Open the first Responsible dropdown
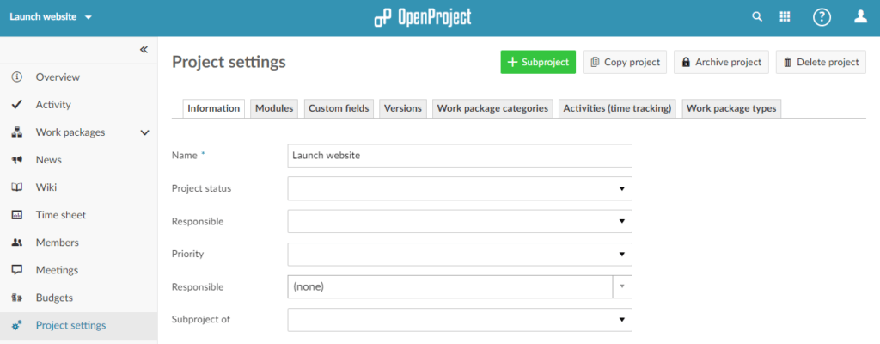Screen dimensions: 880x344 click(460, 222)
